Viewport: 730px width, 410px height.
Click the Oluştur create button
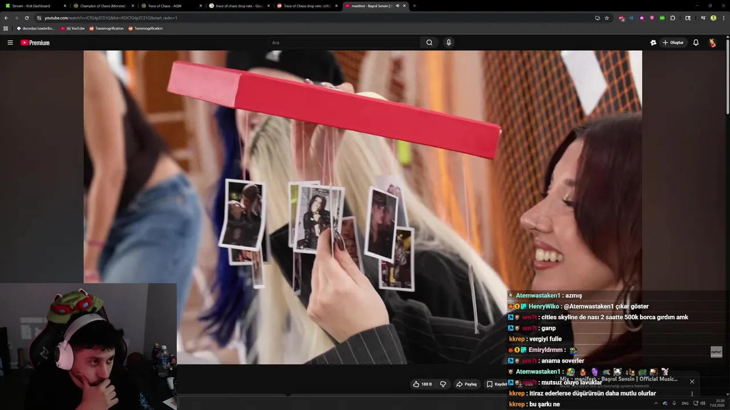tap(673, 43)
